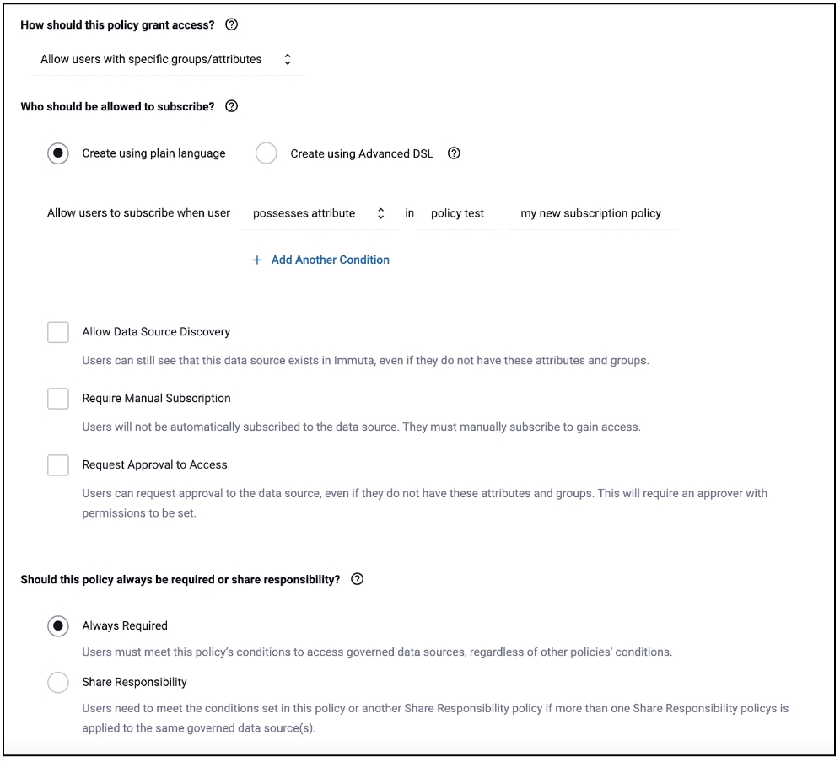Click the Add Another Condition link text
The image size is (840, 762).
[330, 260]
